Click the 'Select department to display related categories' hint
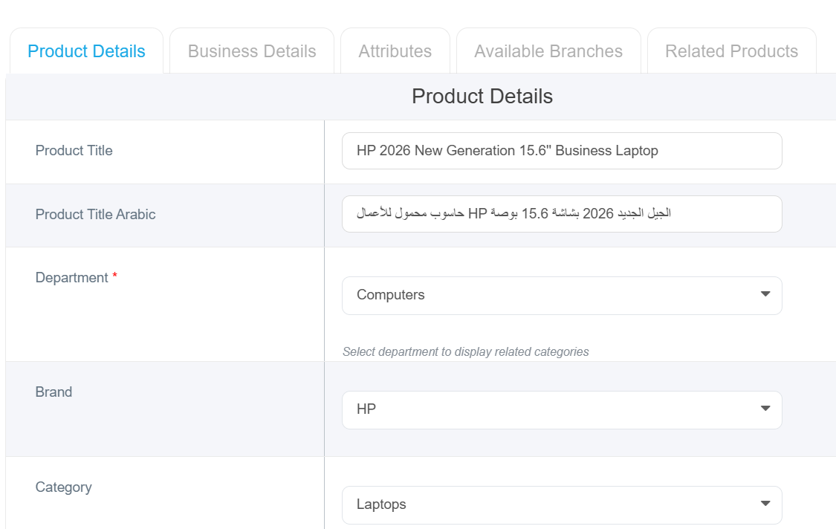The height and width of the screenshot is (529, 836). 465,352
